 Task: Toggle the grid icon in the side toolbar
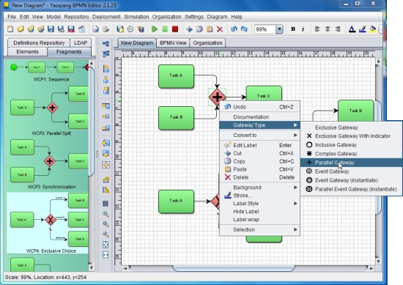(x=106, y=204)
